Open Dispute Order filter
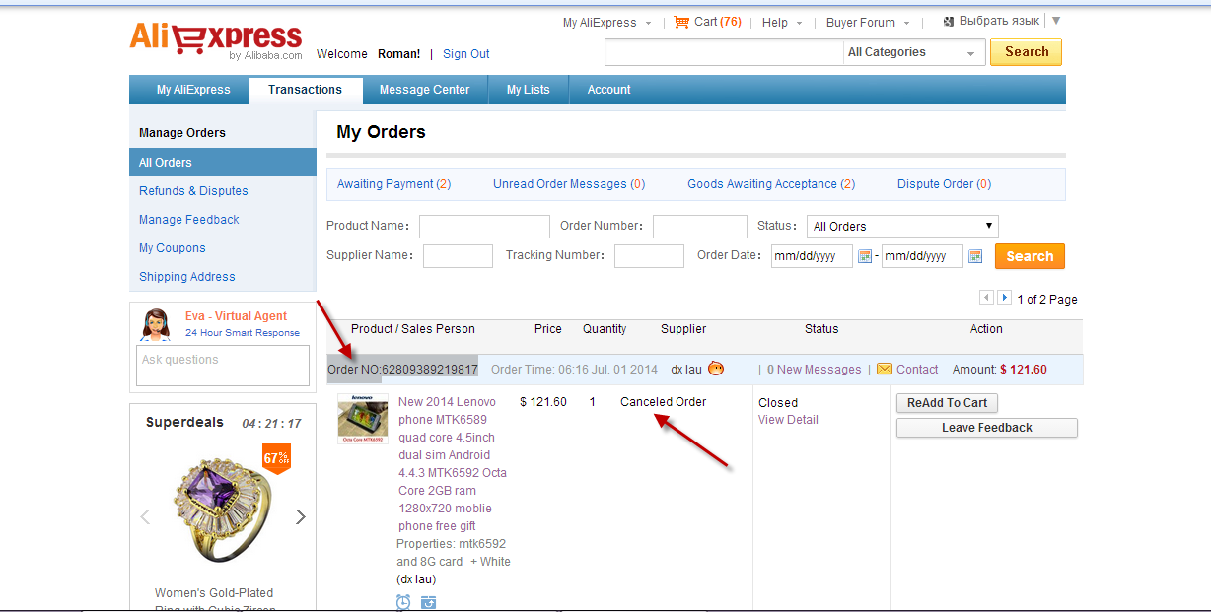 [944, 184]
